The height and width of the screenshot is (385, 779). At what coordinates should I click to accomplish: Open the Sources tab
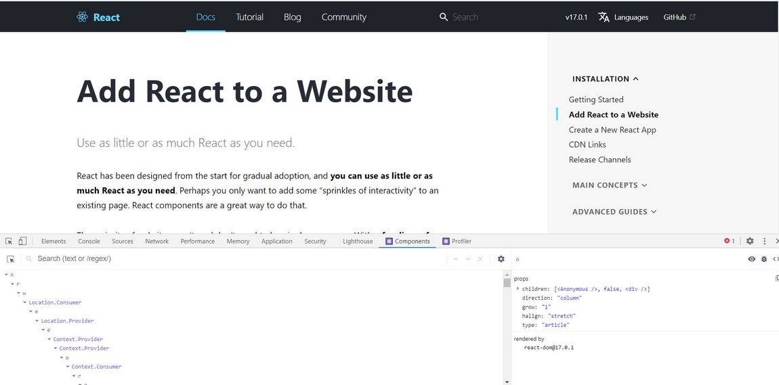click(122, 241)
